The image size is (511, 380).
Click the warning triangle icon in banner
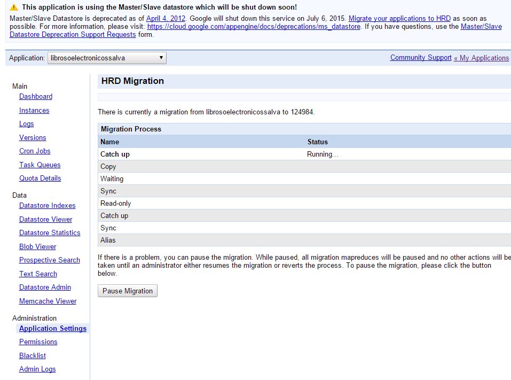(x=14, y=7)
